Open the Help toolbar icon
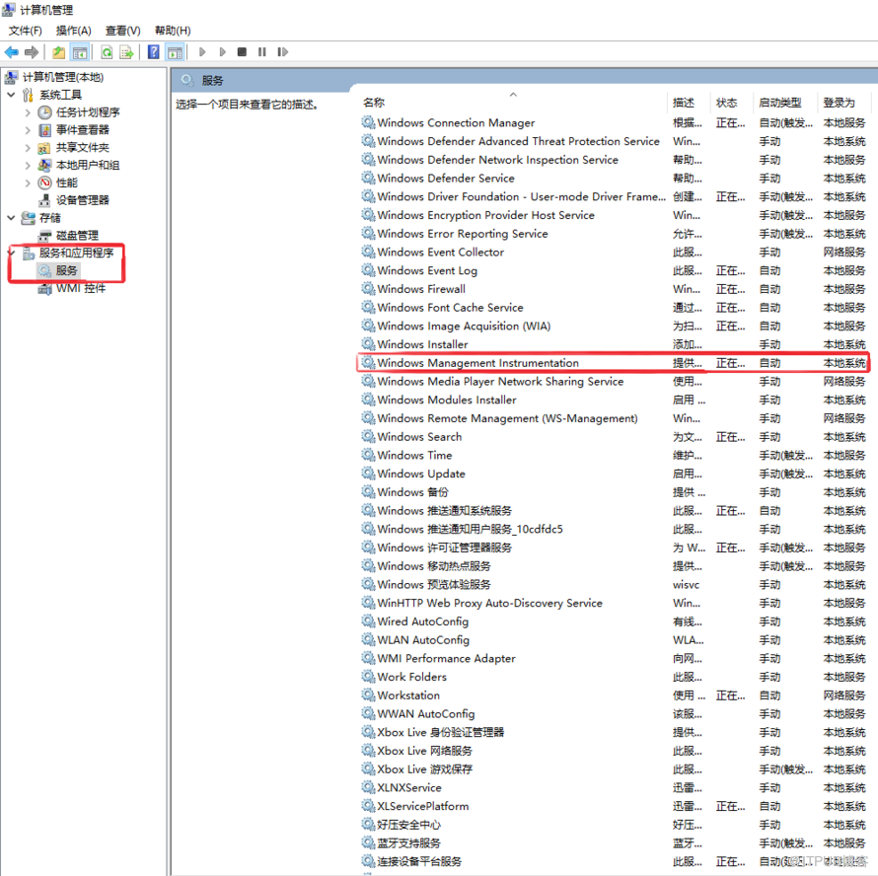 154,52
